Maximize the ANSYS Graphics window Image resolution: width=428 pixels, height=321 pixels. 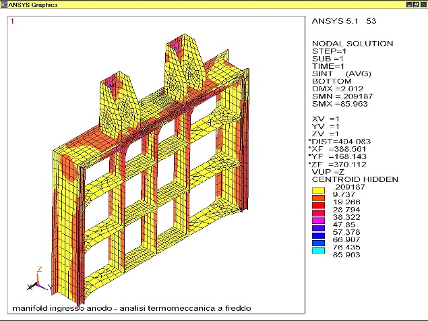pos(416,5)
